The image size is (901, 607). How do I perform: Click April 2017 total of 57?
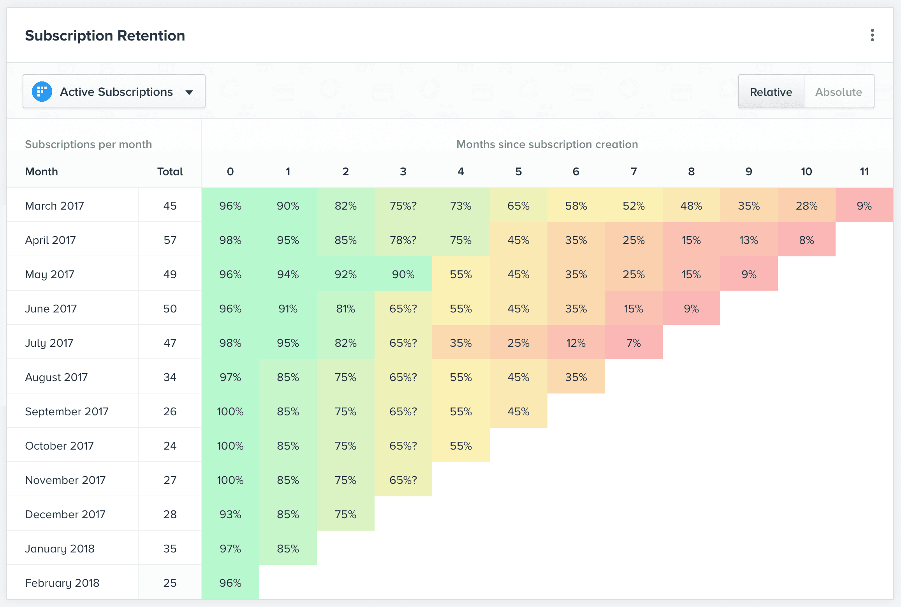point(170,240)
